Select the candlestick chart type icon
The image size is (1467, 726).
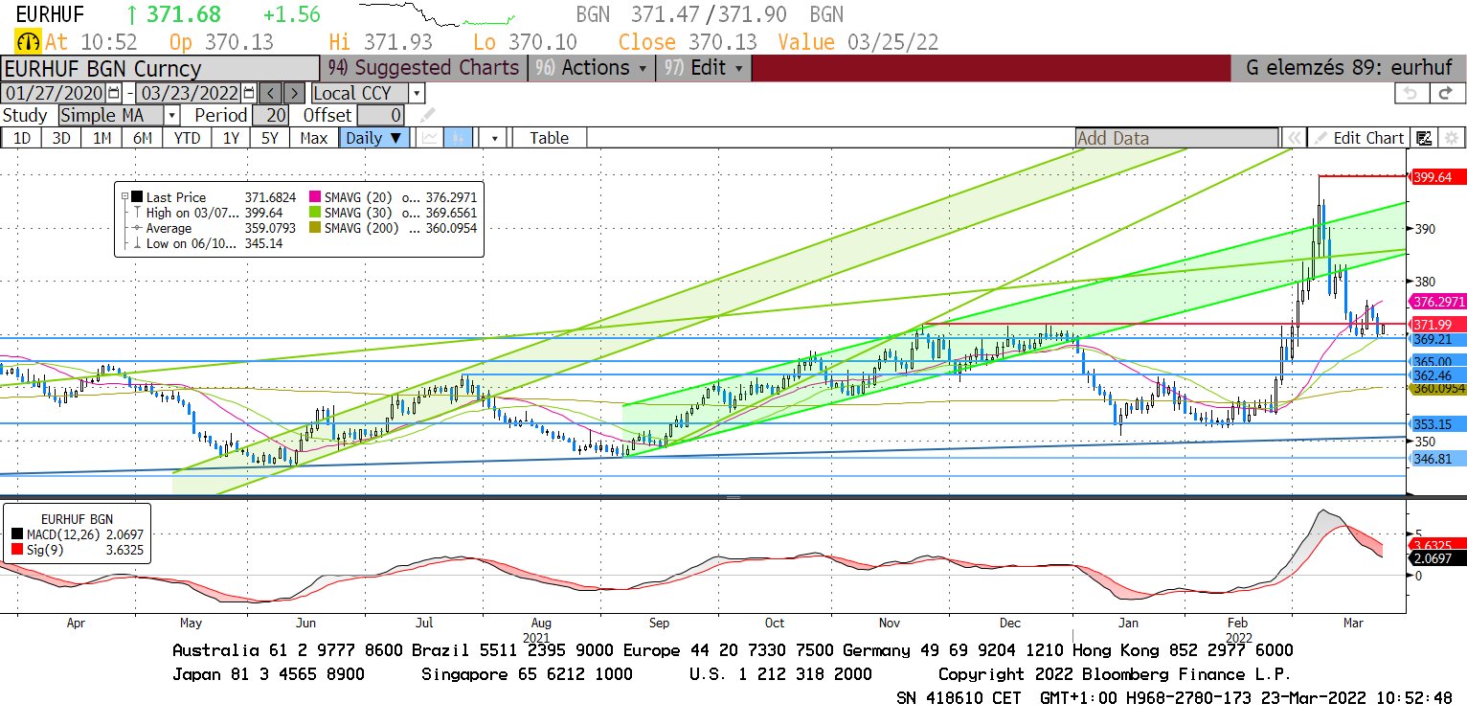459,137
